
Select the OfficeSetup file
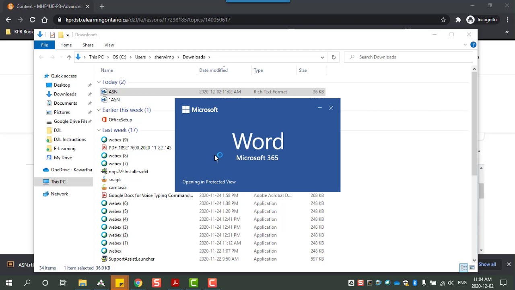pos(120,120)
